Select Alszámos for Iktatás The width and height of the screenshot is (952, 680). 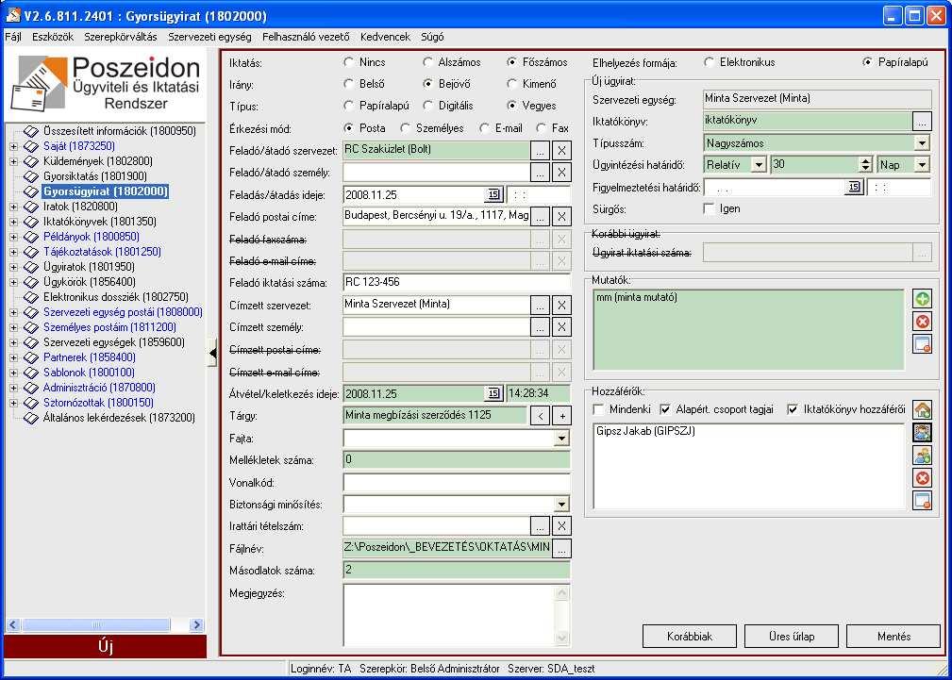[x=428, y=62]
